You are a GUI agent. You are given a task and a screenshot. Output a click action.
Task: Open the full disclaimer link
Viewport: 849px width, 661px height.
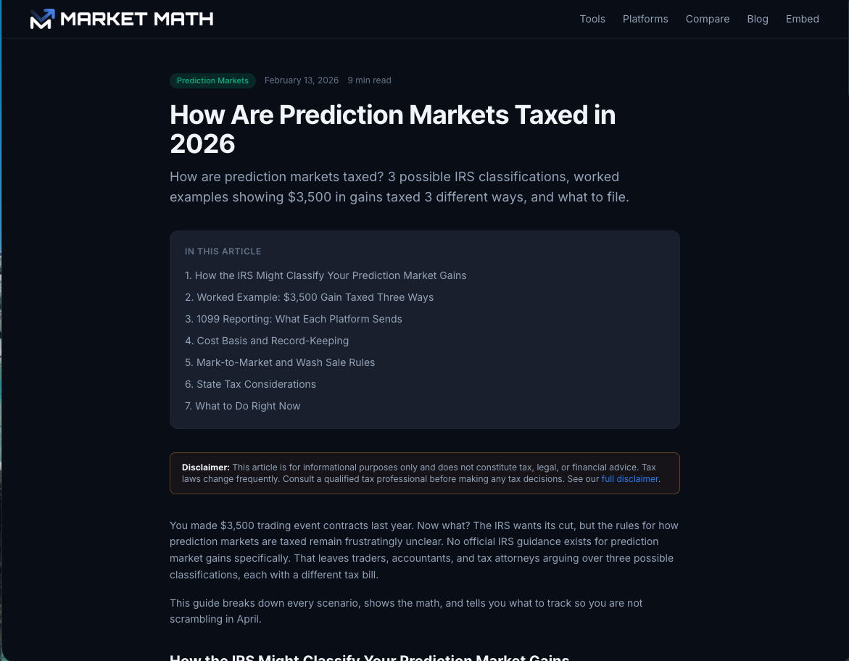point(629,479)
